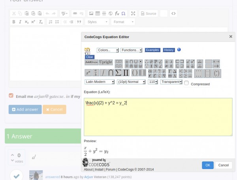Open the History tab
This screenshot has width=237, height=180.
169,50
